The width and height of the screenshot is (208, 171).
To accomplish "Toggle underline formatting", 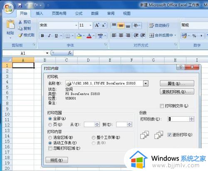I will click(x=56, y=36).
